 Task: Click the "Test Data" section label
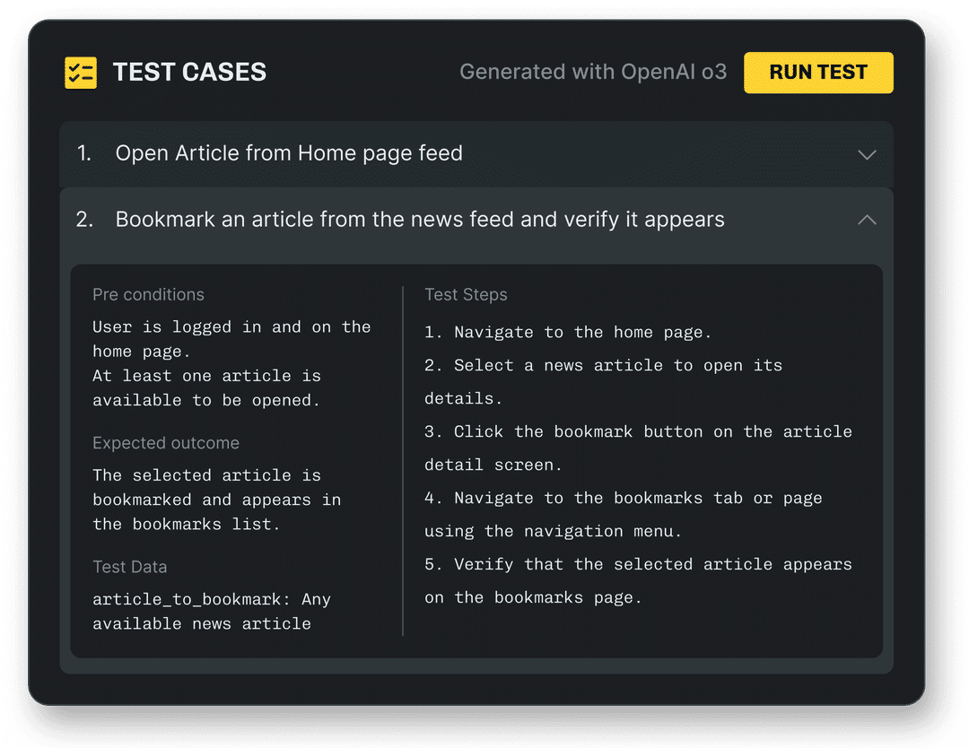130,567
